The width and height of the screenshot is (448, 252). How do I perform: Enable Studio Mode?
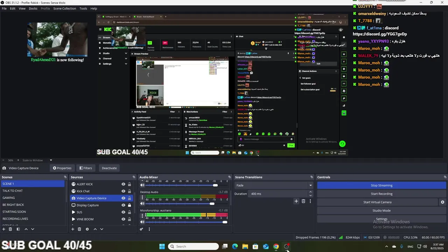coord(381,211)
